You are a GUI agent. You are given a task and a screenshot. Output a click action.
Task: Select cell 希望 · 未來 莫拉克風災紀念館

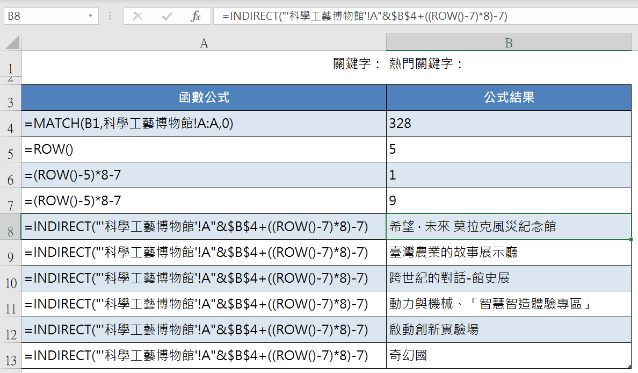(x=509, y=227)
